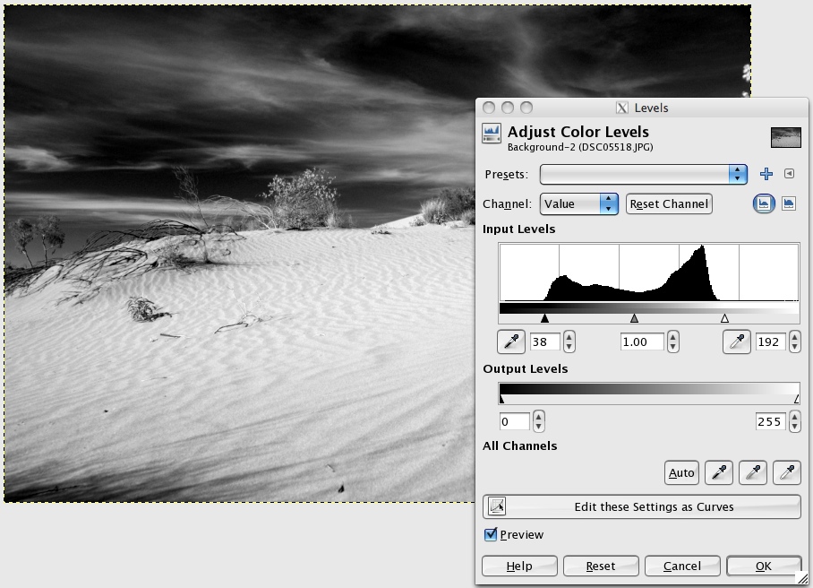The image size is (813, 588).
Task: Close the Levels dialog window
Action: [488, 108]
